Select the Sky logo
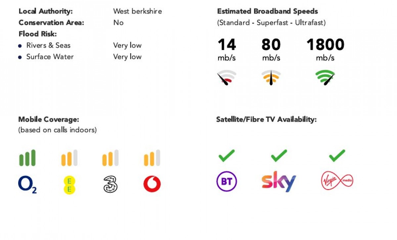Viewport: 397px width, 240px height. tap(279, 181)
